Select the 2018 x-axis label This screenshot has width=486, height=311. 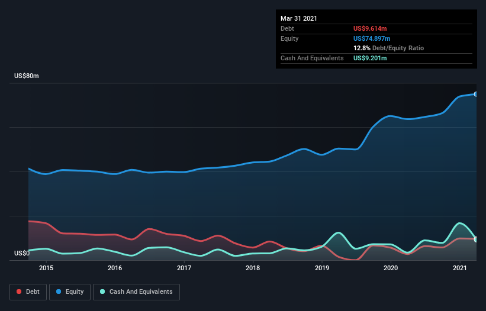[253, 268]
